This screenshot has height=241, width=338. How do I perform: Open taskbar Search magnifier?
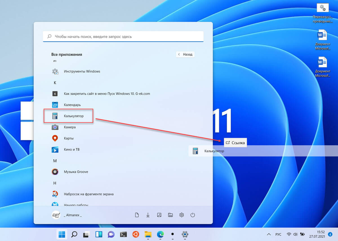74,234
